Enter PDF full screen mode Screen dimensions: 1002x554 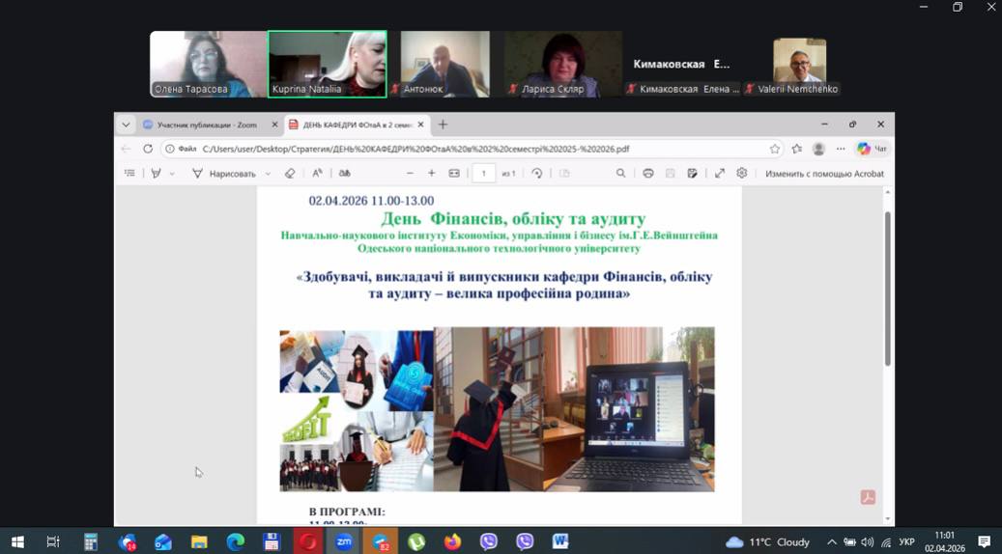click(x=720, y=174)
